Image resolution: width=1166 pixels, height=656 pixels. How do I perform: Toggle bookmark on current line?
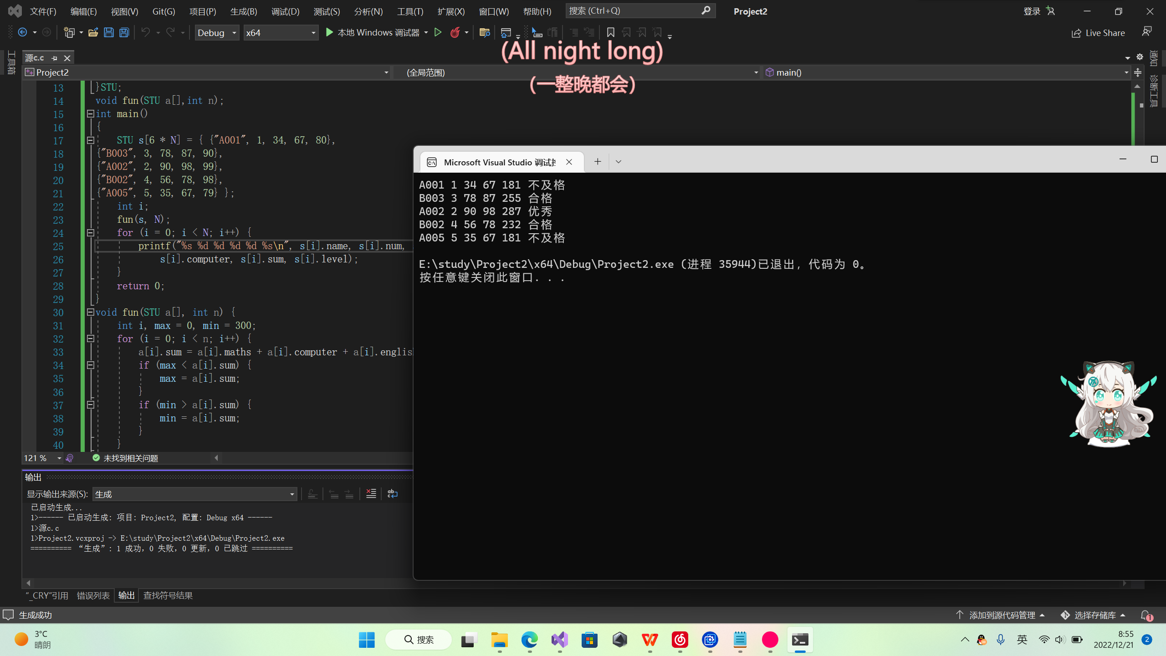pyautogui.click(x=611, y=32)
